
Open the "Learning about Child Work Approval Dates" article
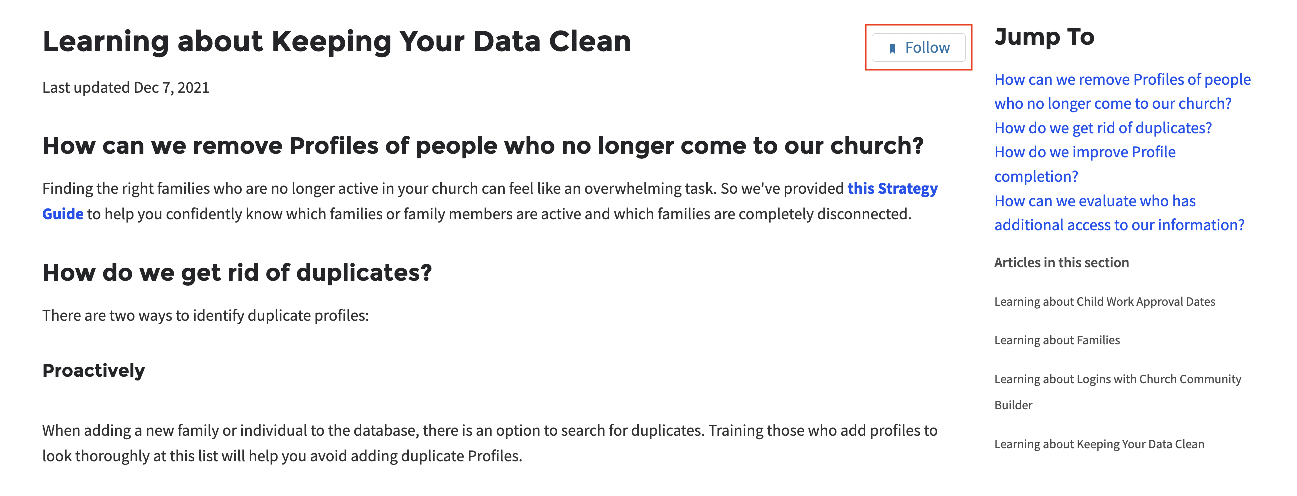1104,301
